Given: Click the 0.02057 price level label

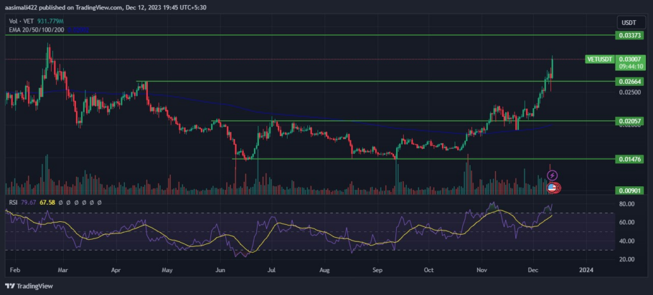Looking at the screenshot, I should tap(631, 121).
